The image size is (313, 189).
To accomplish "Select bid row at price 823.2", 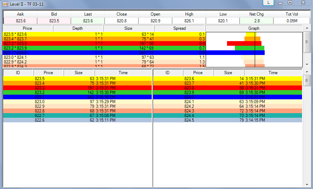I will pyautogui.click(x=77, y=93).
